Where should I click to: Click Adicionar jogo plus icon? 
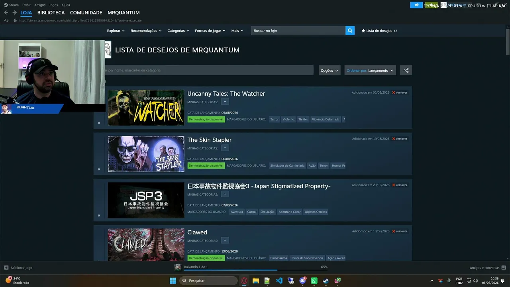(6, 267)
